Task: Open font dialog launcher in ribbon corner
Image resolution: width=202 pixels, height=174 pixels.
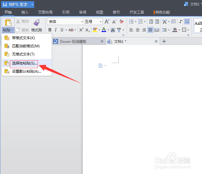Action: 123,35
